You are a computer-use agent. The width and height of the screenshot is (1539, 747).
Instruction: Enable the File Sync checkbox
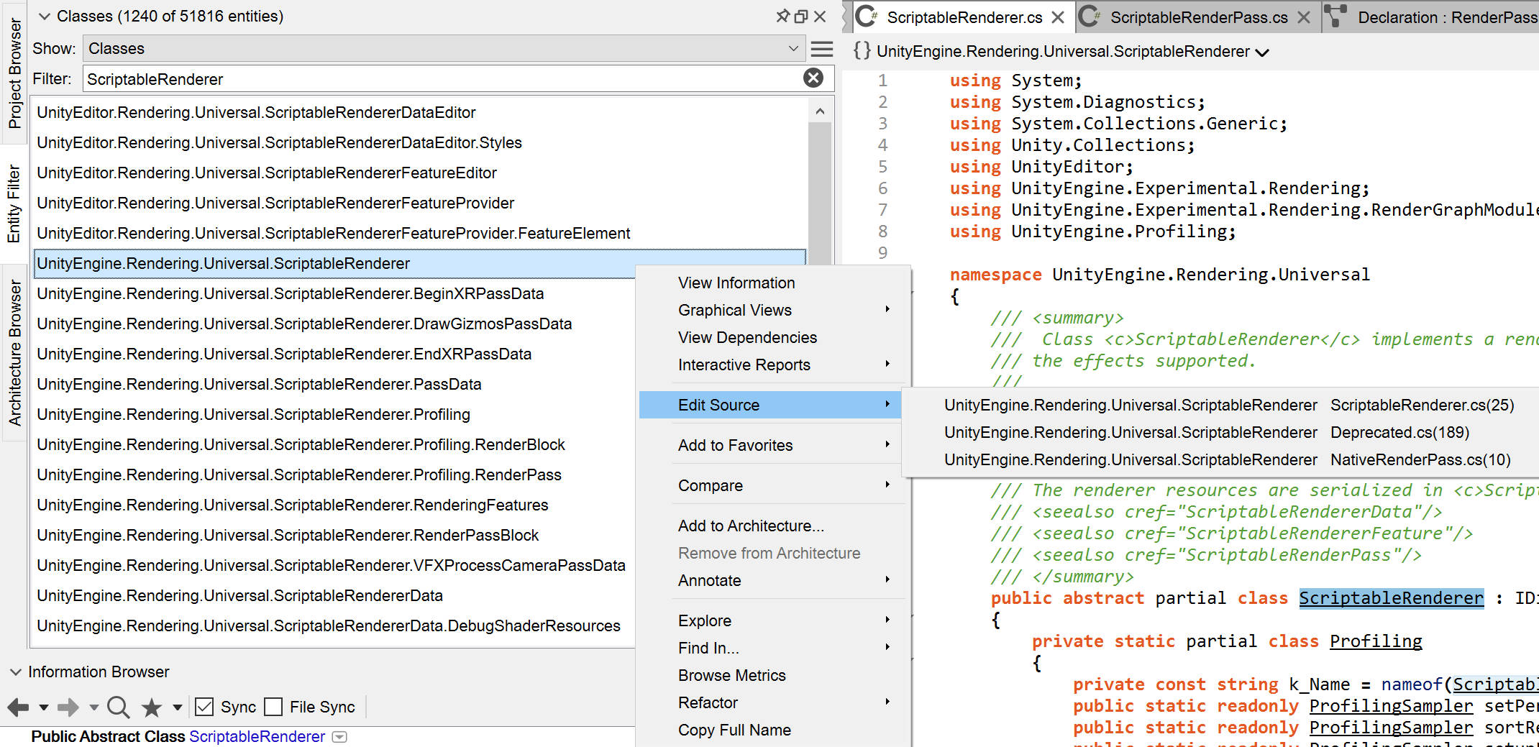(273, 707)
